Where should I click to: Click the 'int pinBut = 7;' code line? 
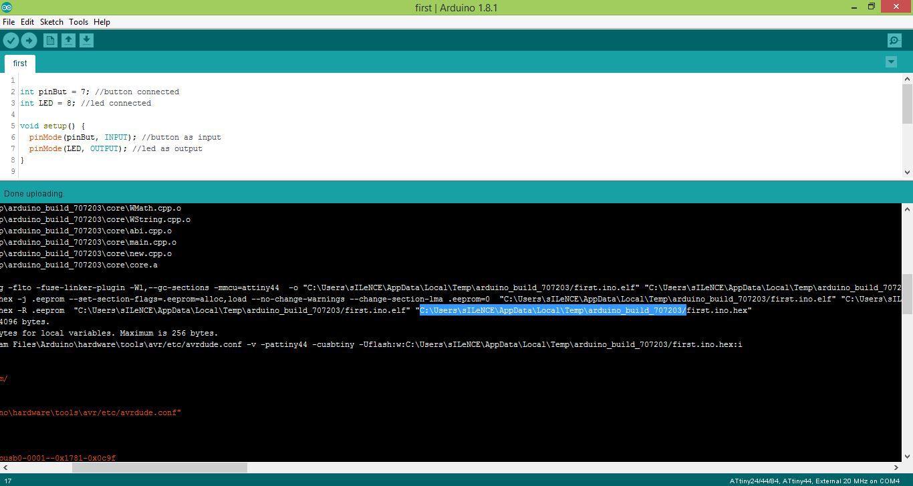click(x=100, y=92)
